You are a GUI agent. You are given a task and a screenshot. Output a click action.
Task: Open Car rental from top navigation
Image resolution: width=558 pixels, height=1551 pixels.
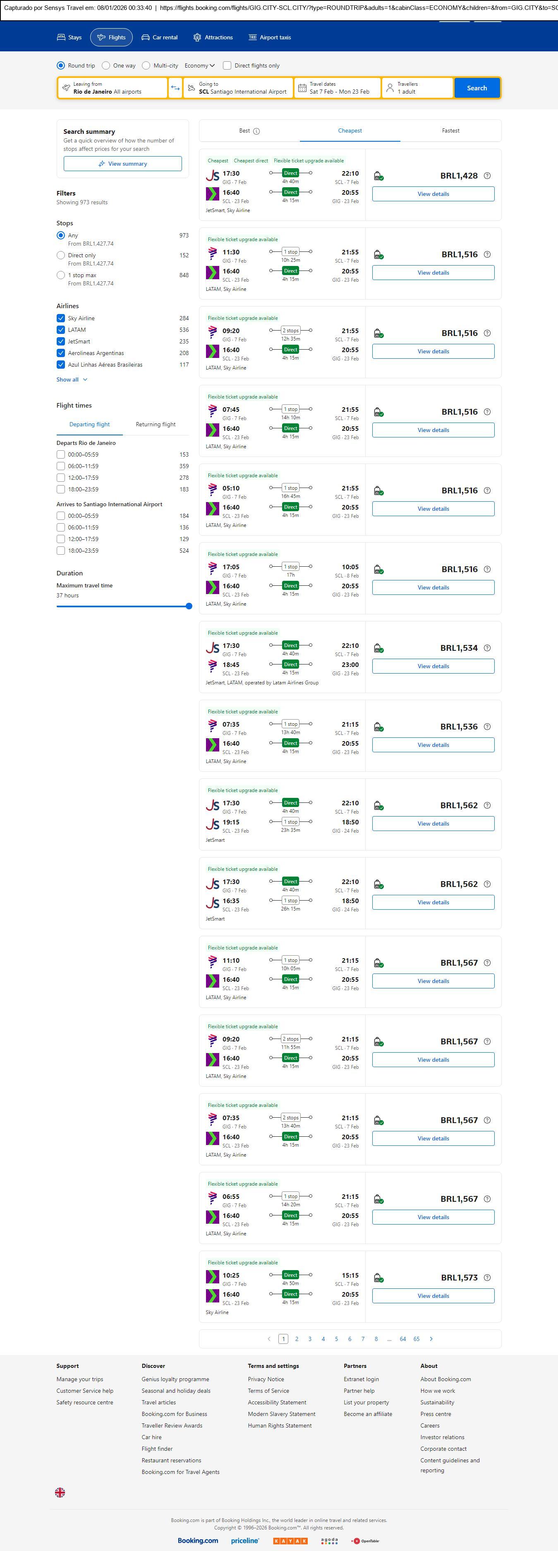[159, 37]
